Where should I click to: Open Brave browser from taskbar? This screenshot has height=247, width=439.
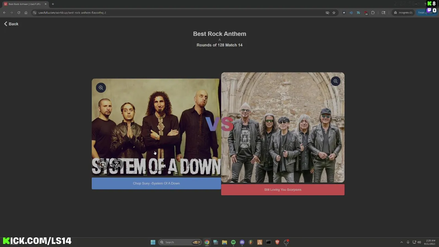coord(277,242)
